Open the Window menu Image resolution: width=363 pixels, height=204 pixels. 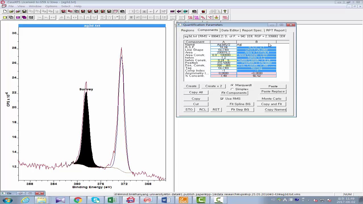point(35,6)
